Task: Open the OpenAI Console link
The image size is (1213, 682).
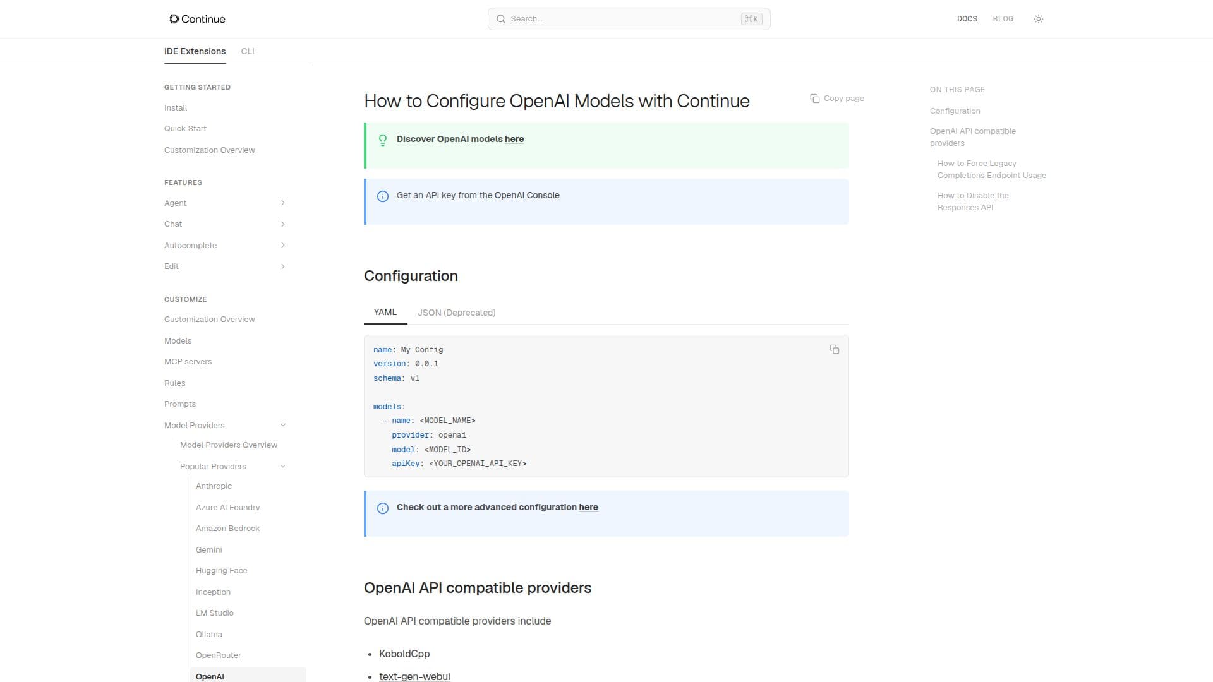Action: click(526, 195)
